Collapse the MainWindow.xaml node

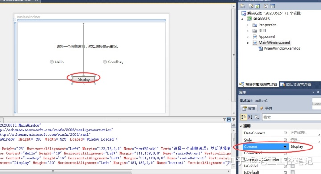coord(248,43)
